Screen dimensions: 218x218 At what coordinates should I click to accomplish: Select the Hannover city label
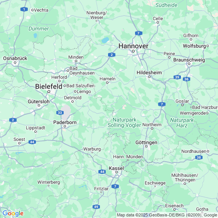coord(134,46)
